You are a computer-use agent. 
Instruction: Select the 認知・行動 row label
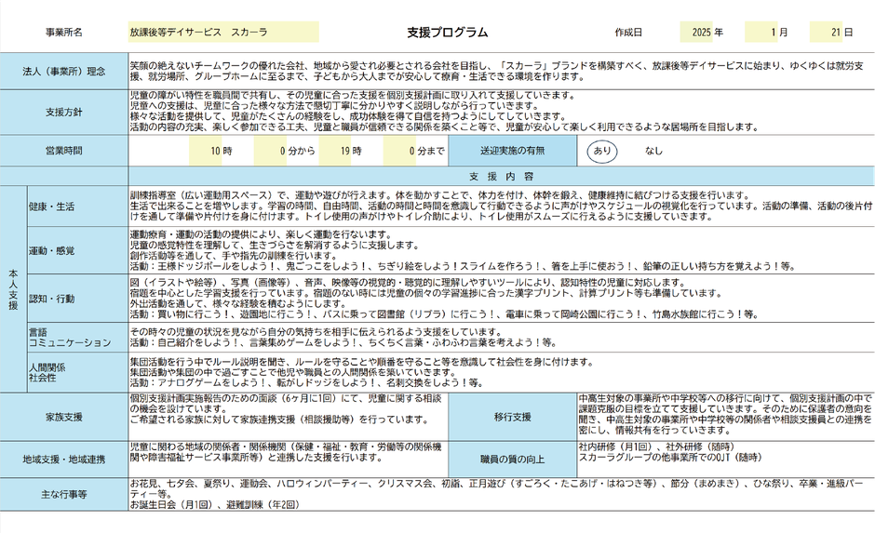click(x=77, y=299)
